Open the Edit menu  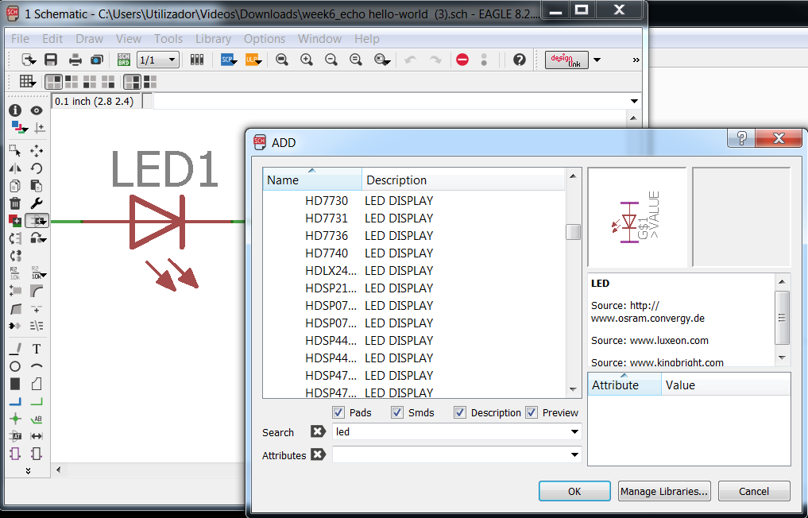click(x=52, y=39)
